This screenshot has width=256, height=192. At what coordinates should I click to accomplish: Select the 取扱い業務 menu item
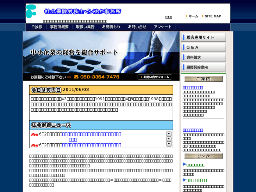click(85, 27)
